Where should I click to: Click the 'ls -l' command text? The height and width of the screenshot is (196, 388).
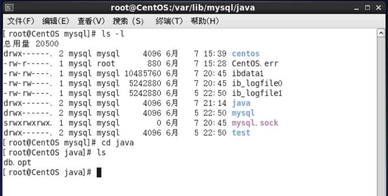pyautogui.click(x=113, y=34)
